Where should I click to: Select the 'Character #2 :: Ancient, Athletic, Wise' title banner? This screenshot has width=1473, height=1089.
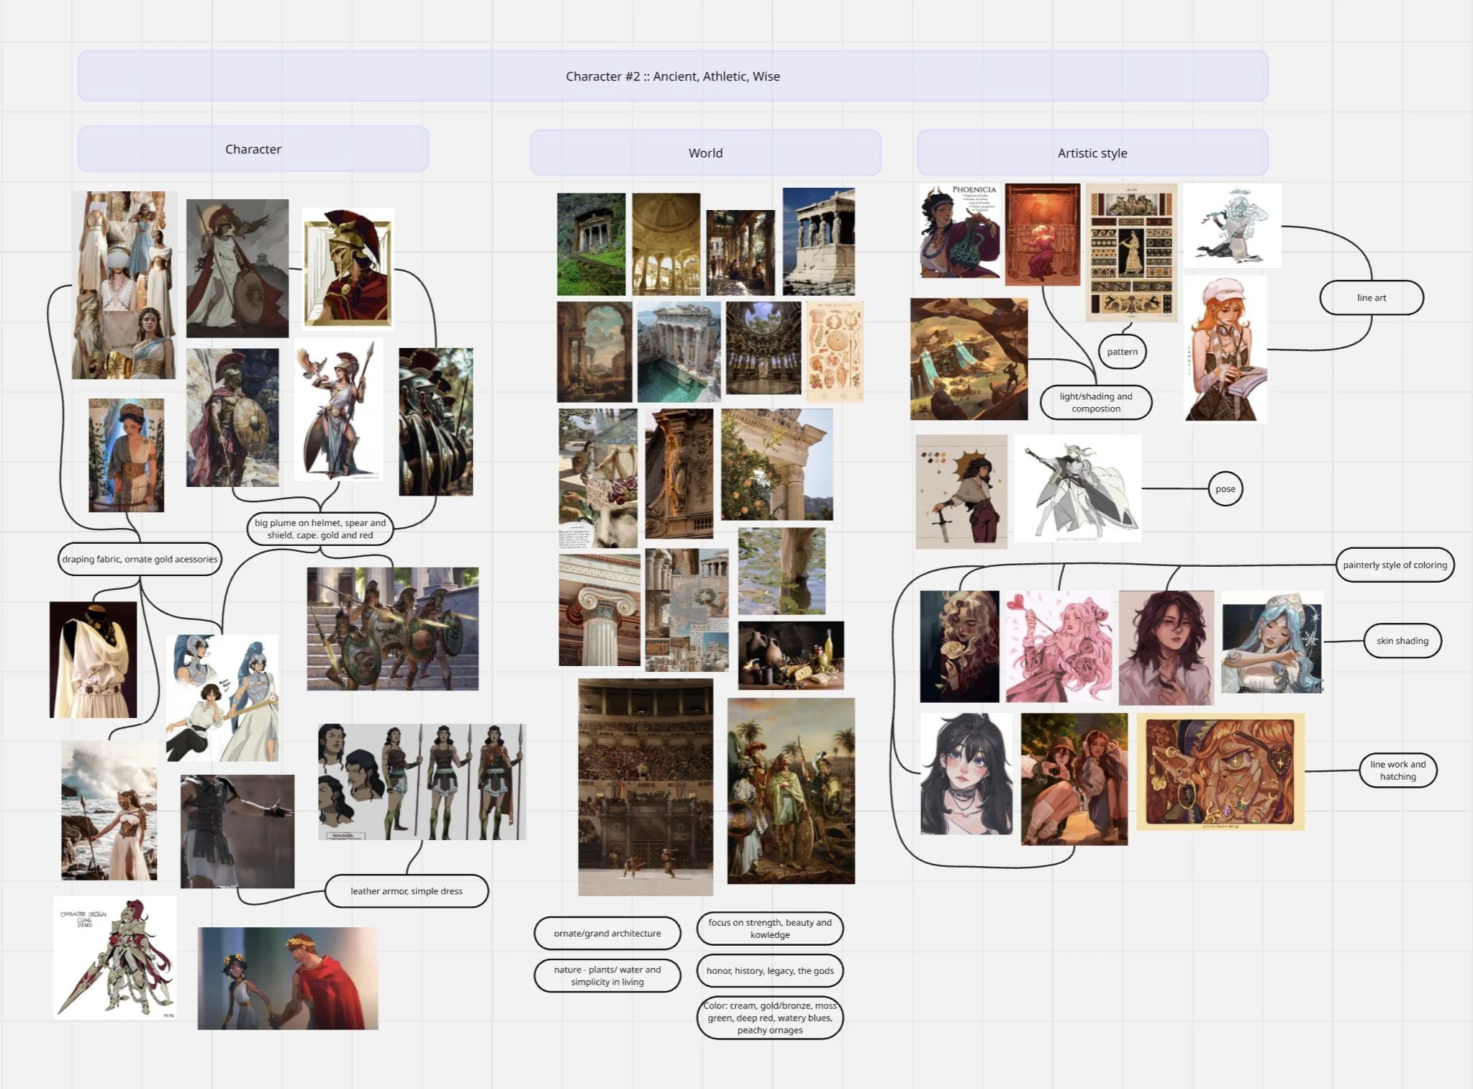[x=672, y=76]
